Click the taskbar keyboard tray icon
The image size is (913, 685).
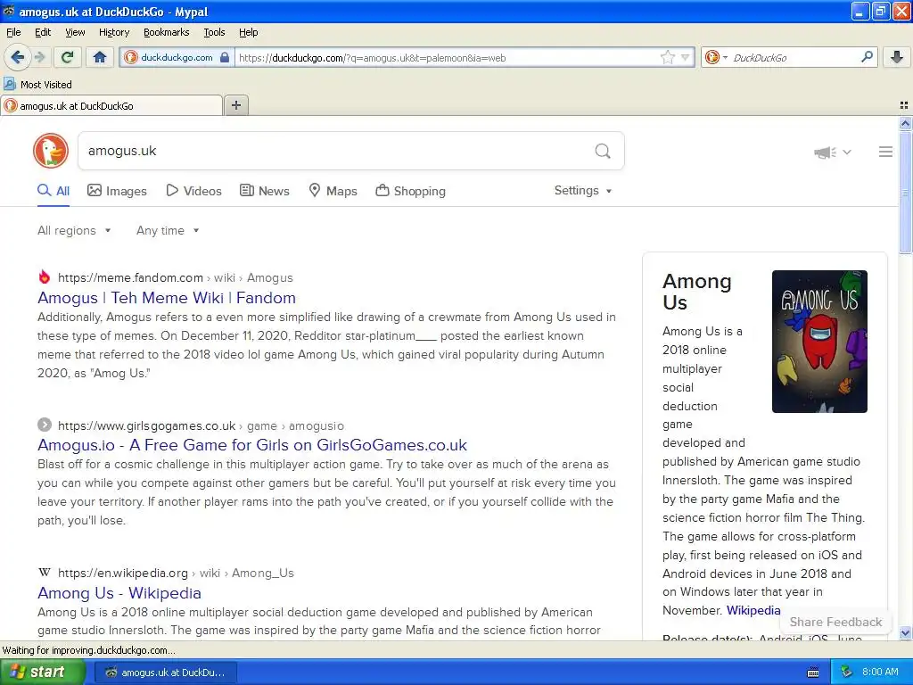click(813, 673)
